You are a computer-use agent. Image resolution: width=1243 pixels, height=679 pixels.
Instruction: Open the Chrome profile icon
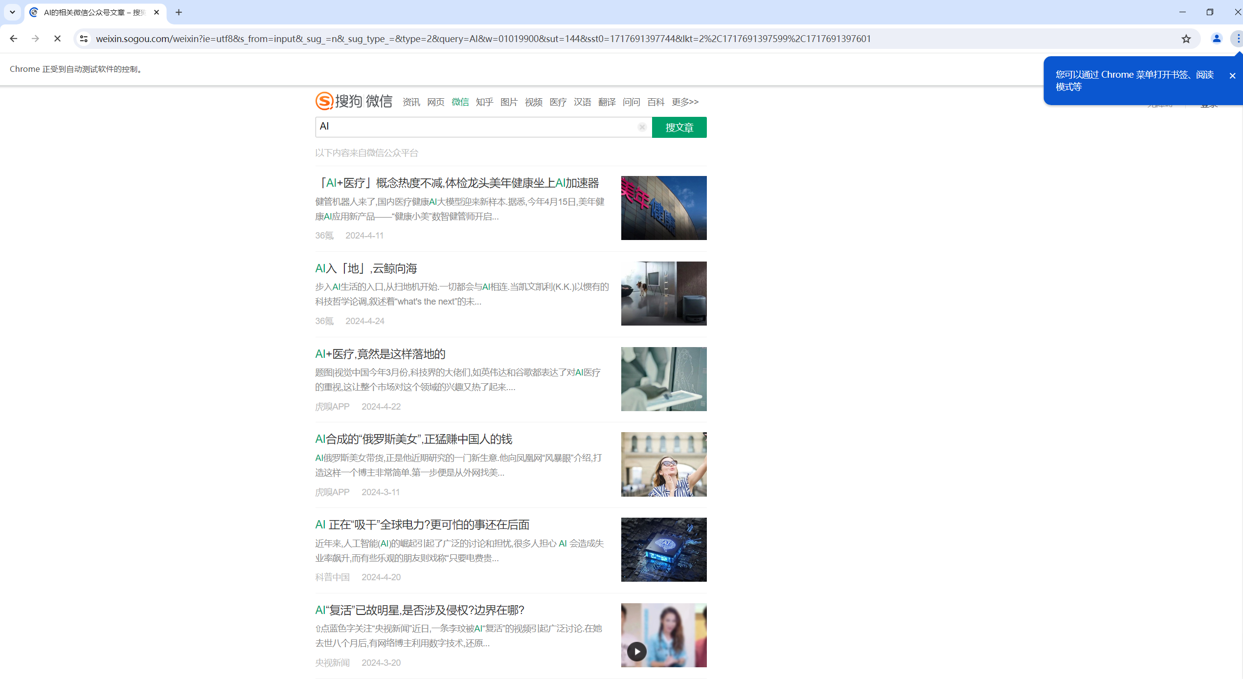click(x=1216, y=39)
